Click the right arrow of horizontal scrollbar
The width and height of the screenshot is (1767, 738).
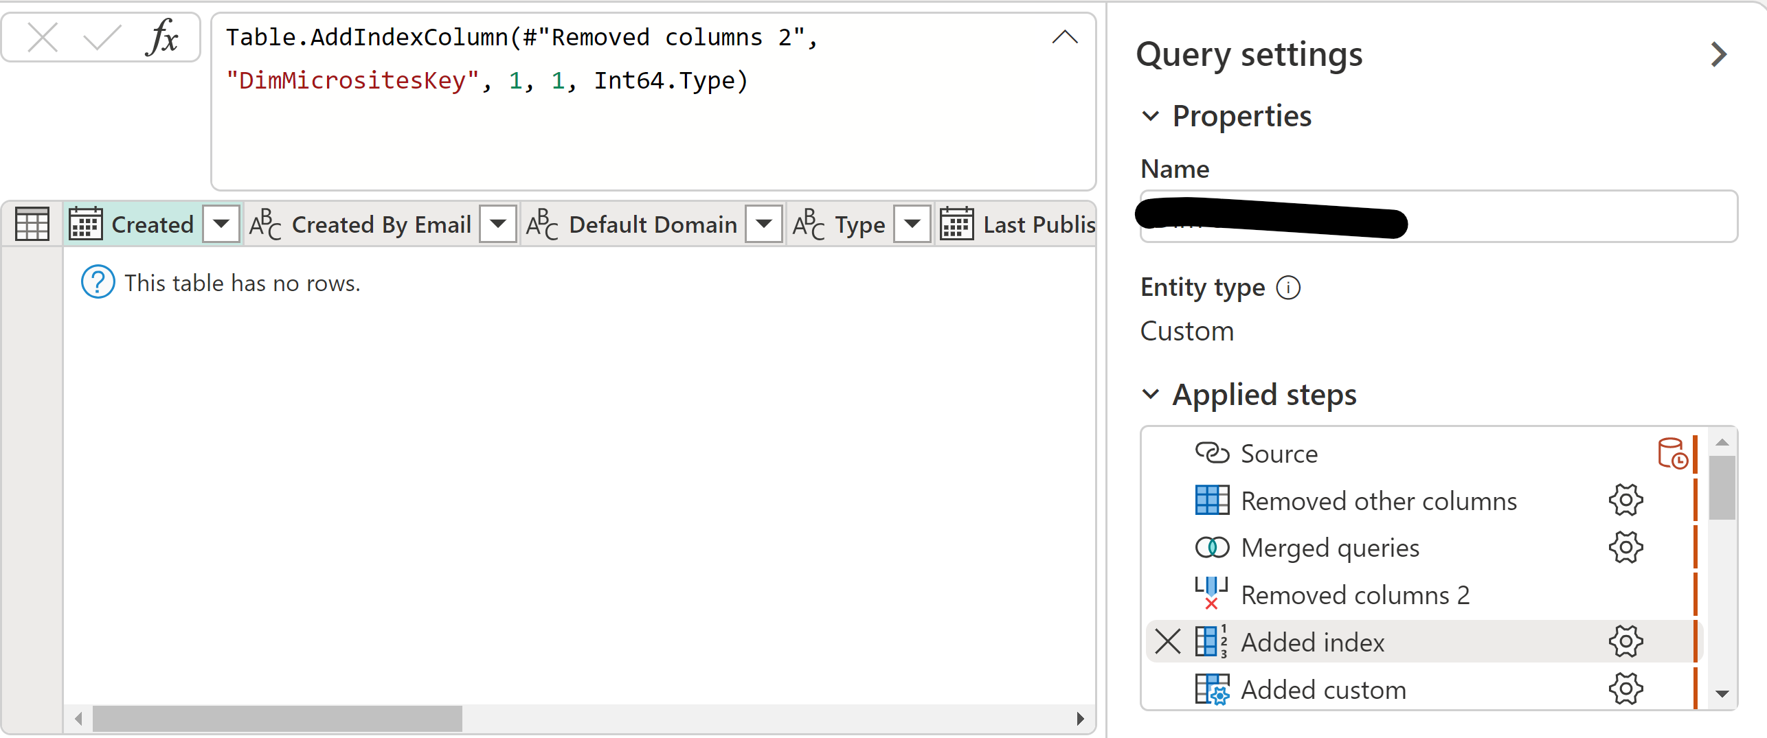(x=1080, y=719)
